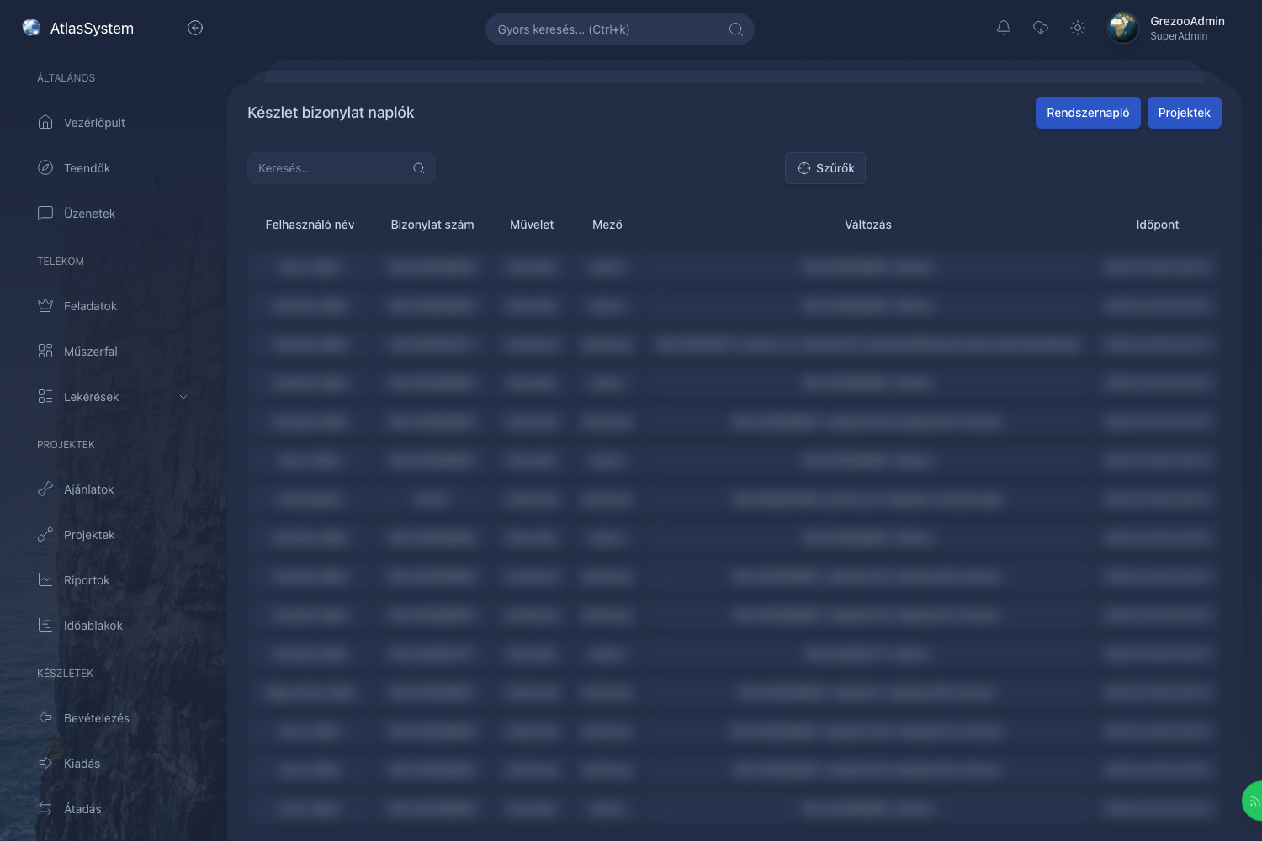Collapse the sidebar with the back arrow icon

195,28
